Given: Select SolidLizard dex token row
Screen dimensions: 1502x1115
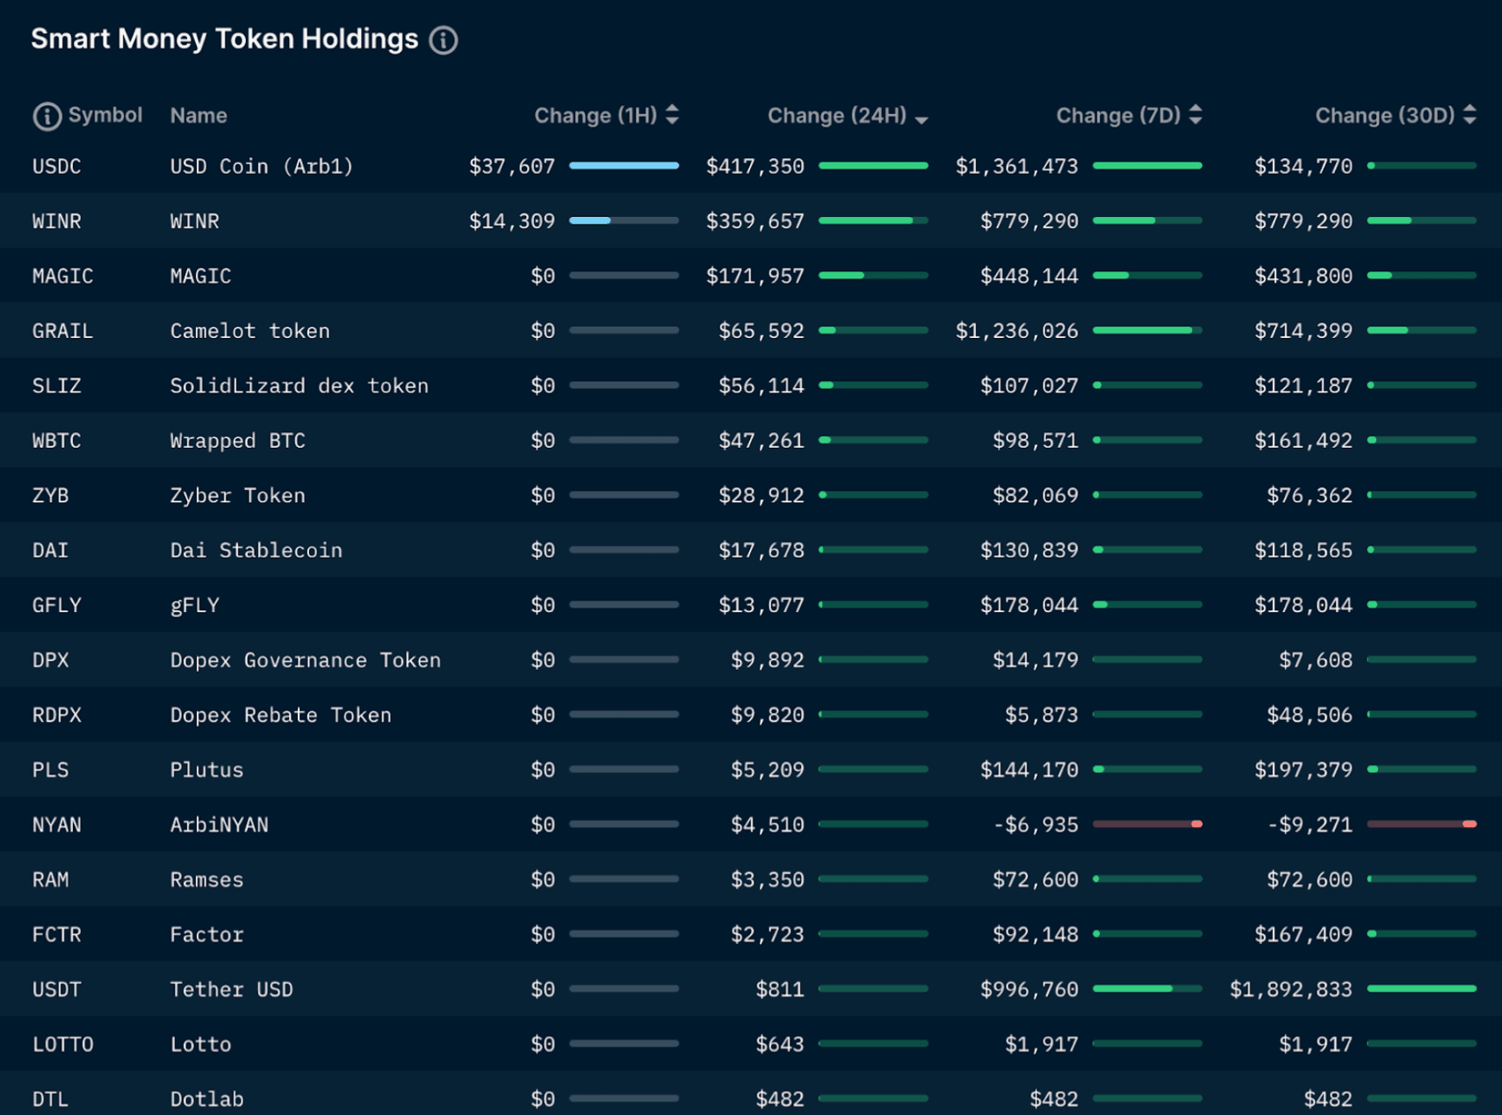Looking at the screenshot, I should (x=299, y=386).
